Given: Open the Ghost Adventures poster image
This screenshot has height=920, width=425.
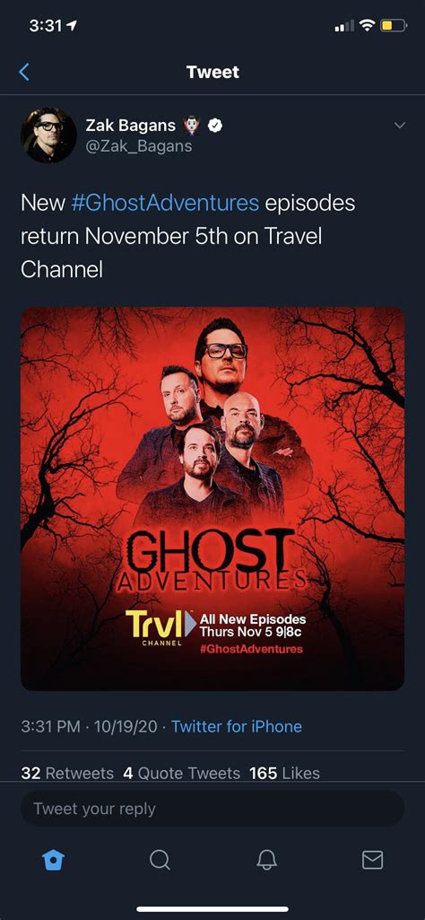Looking at the screenshot, I should (x=212, y=499).
